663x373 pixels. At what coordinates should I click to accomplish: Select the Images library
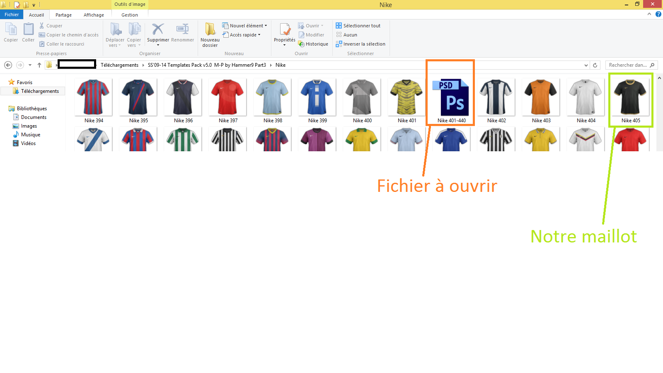tap(25, 126)
